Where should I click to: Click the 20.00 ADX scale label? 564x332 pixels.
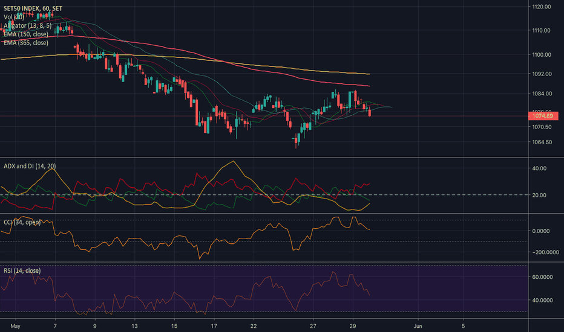coord(539,195)
